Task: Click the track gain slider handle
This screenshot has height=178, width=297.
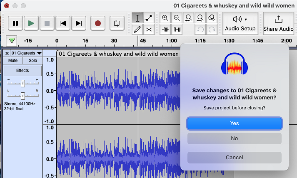Action: click(23, 84)
